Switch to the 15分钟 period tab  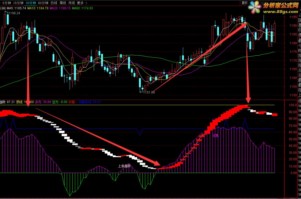[x=18, y=3]
